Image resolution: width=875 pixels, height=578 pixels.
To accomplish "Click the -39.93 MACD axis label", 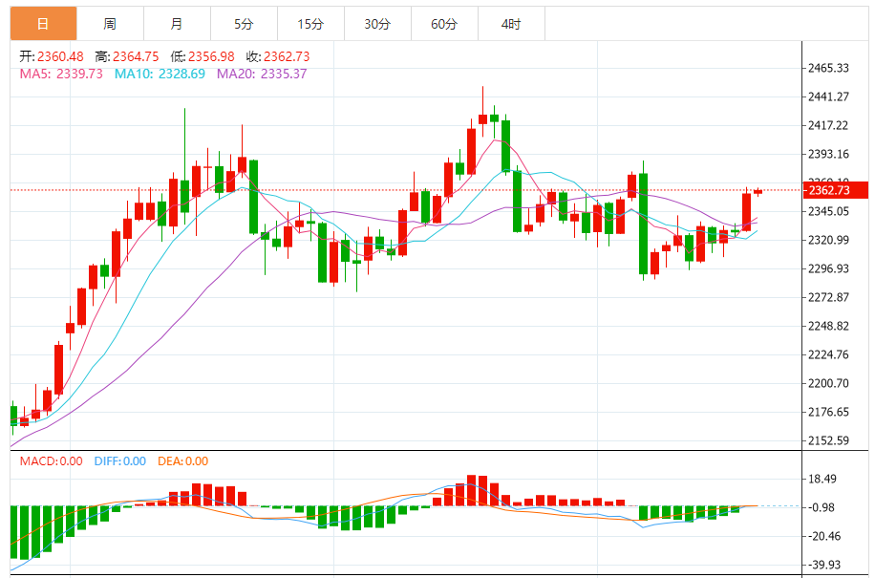I will point(823,565).
